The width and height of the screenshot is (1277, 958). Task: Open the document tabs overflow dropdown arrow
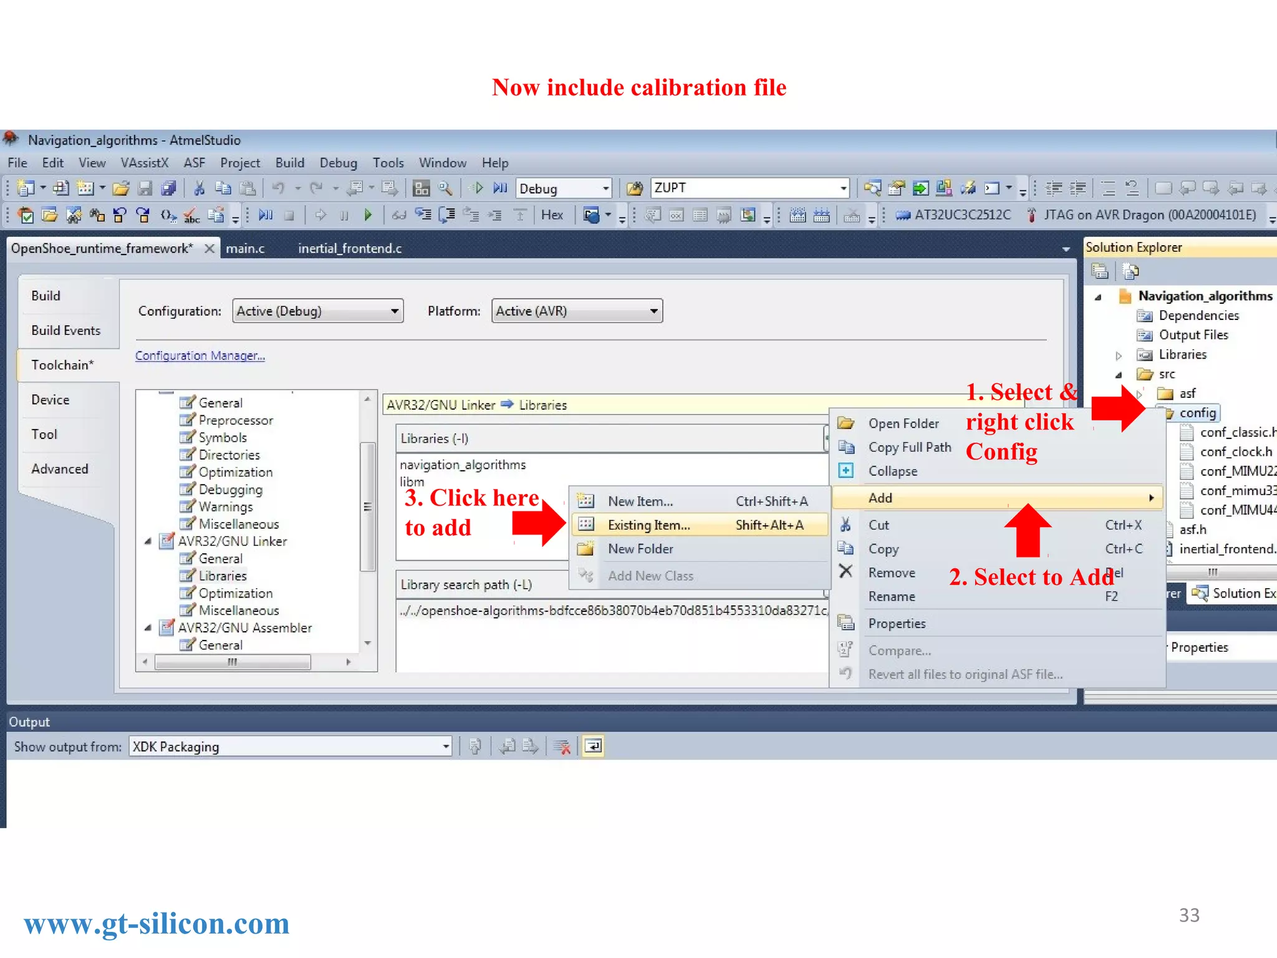1066,249
